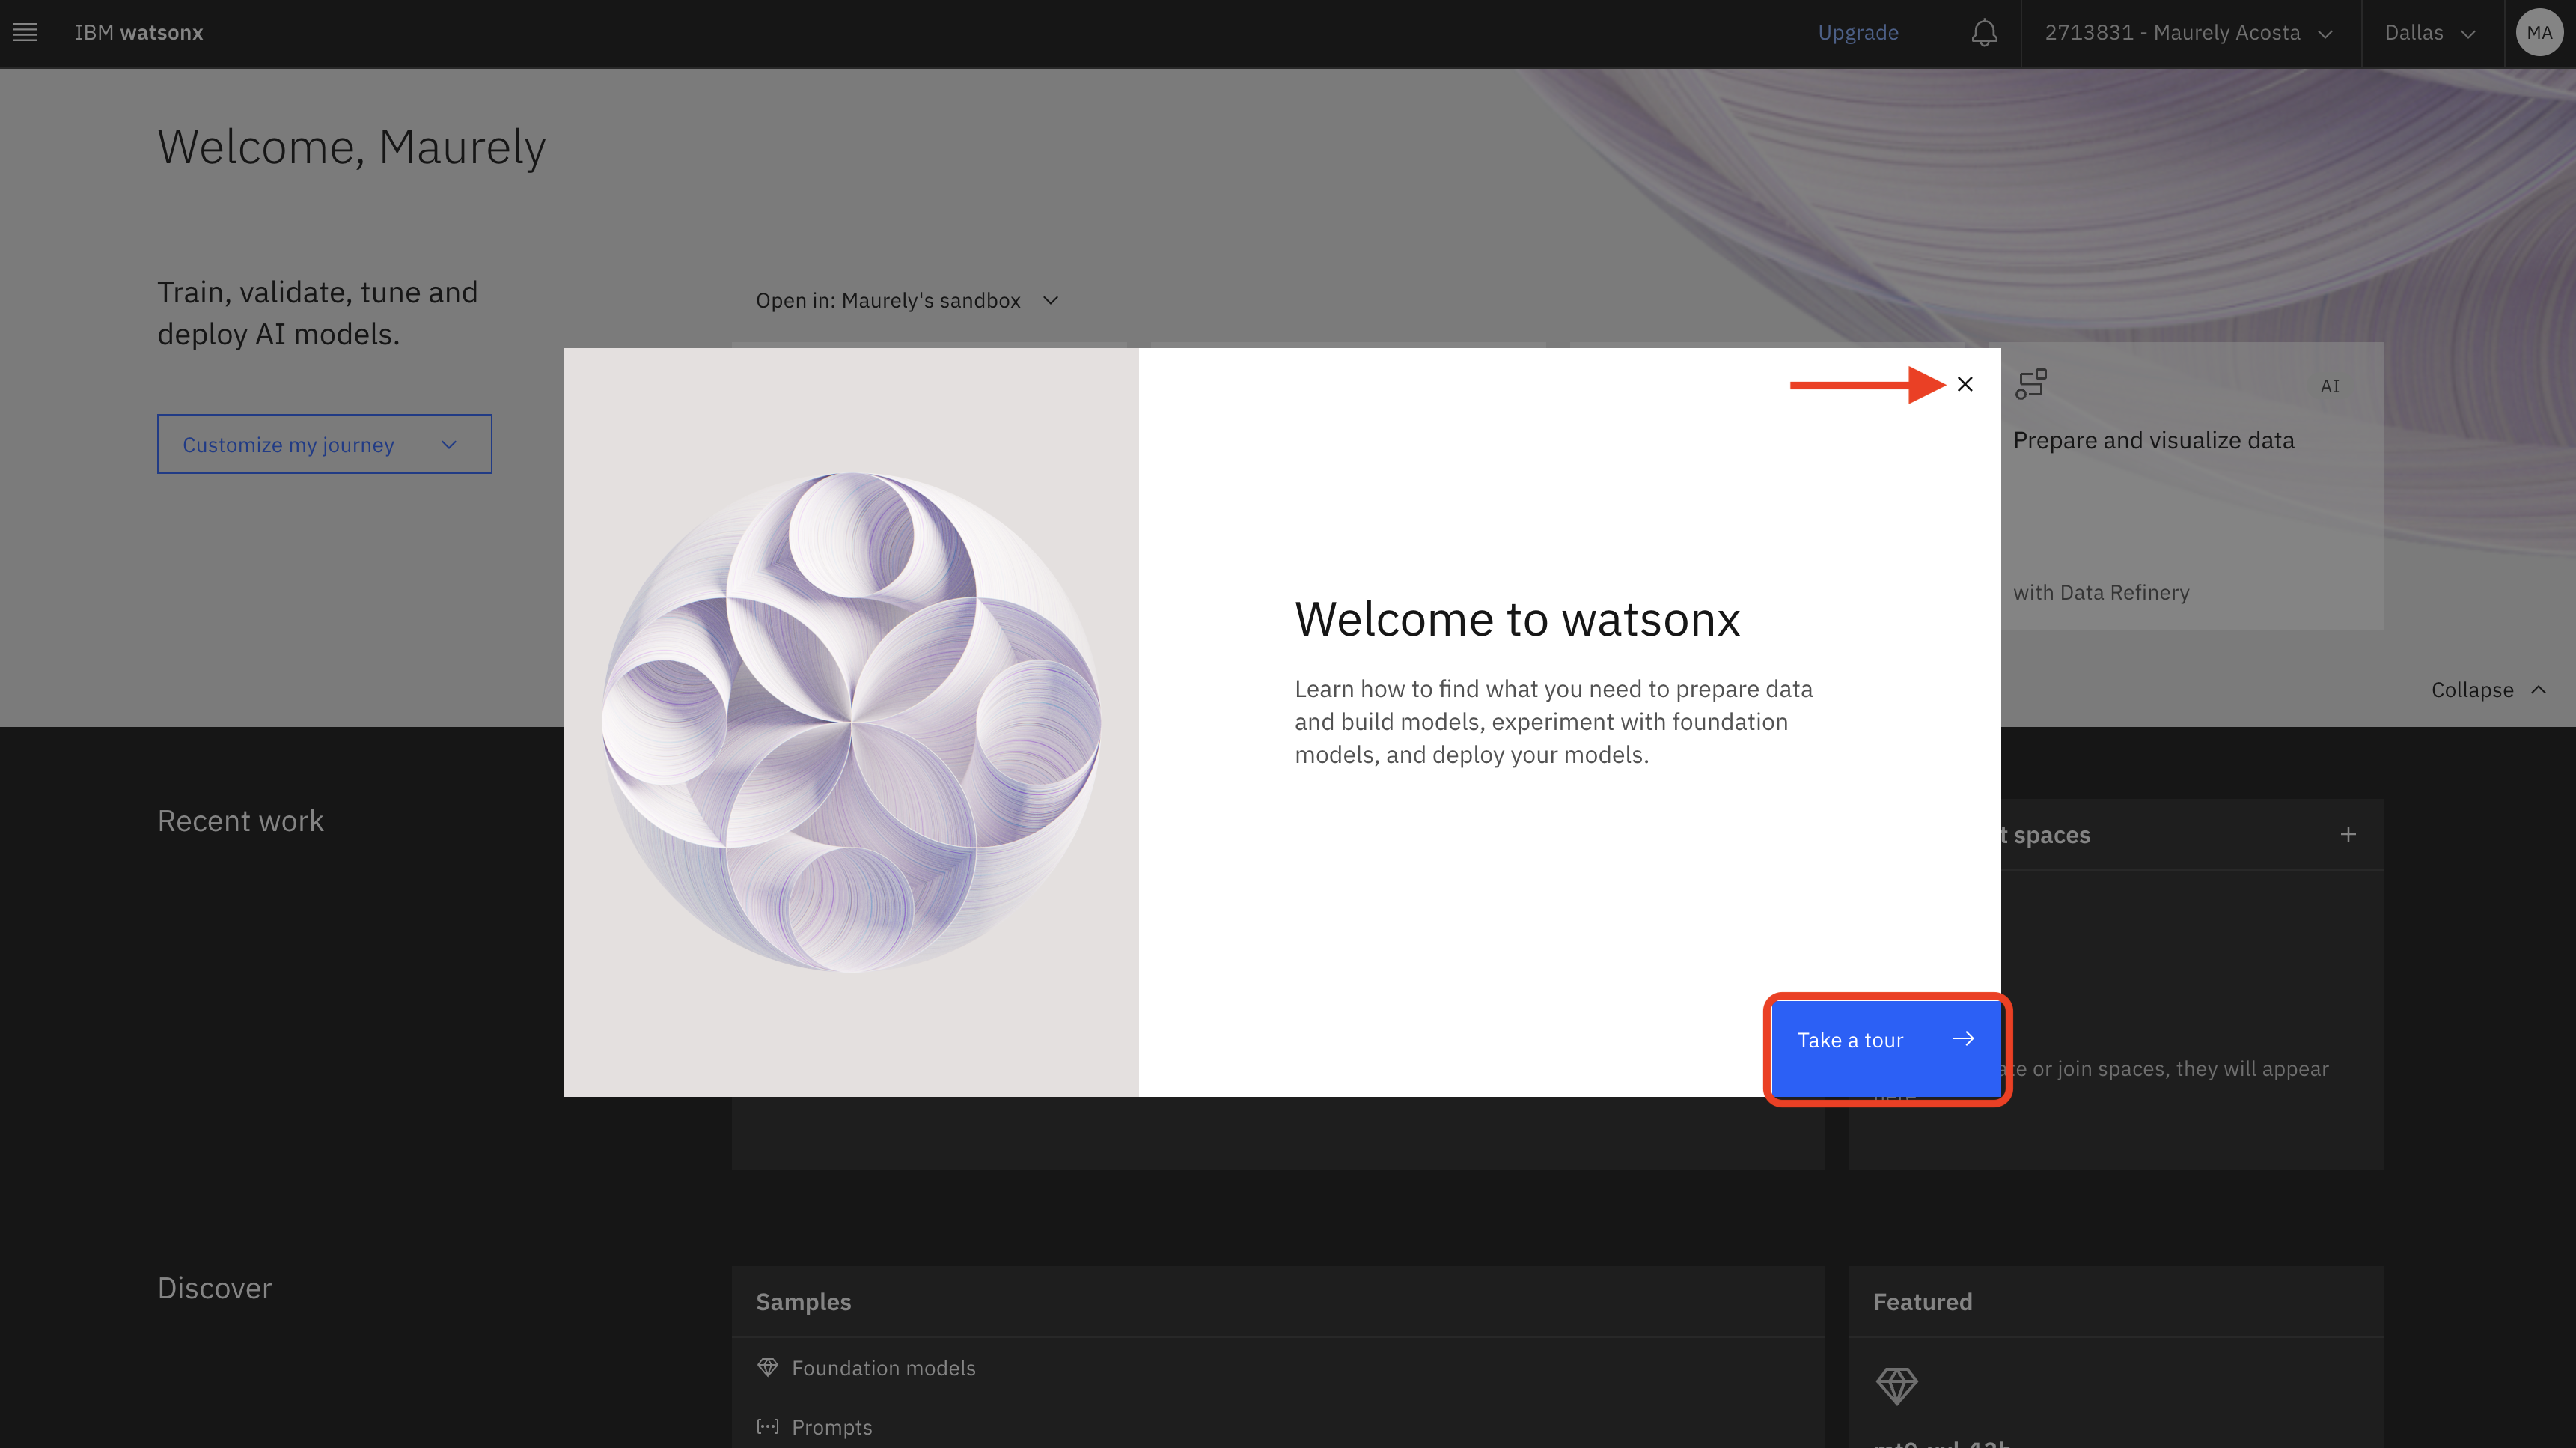Open the Prompts samples entry
This screenshot has height=1448, width=2576.
[x=831, y=1427]
